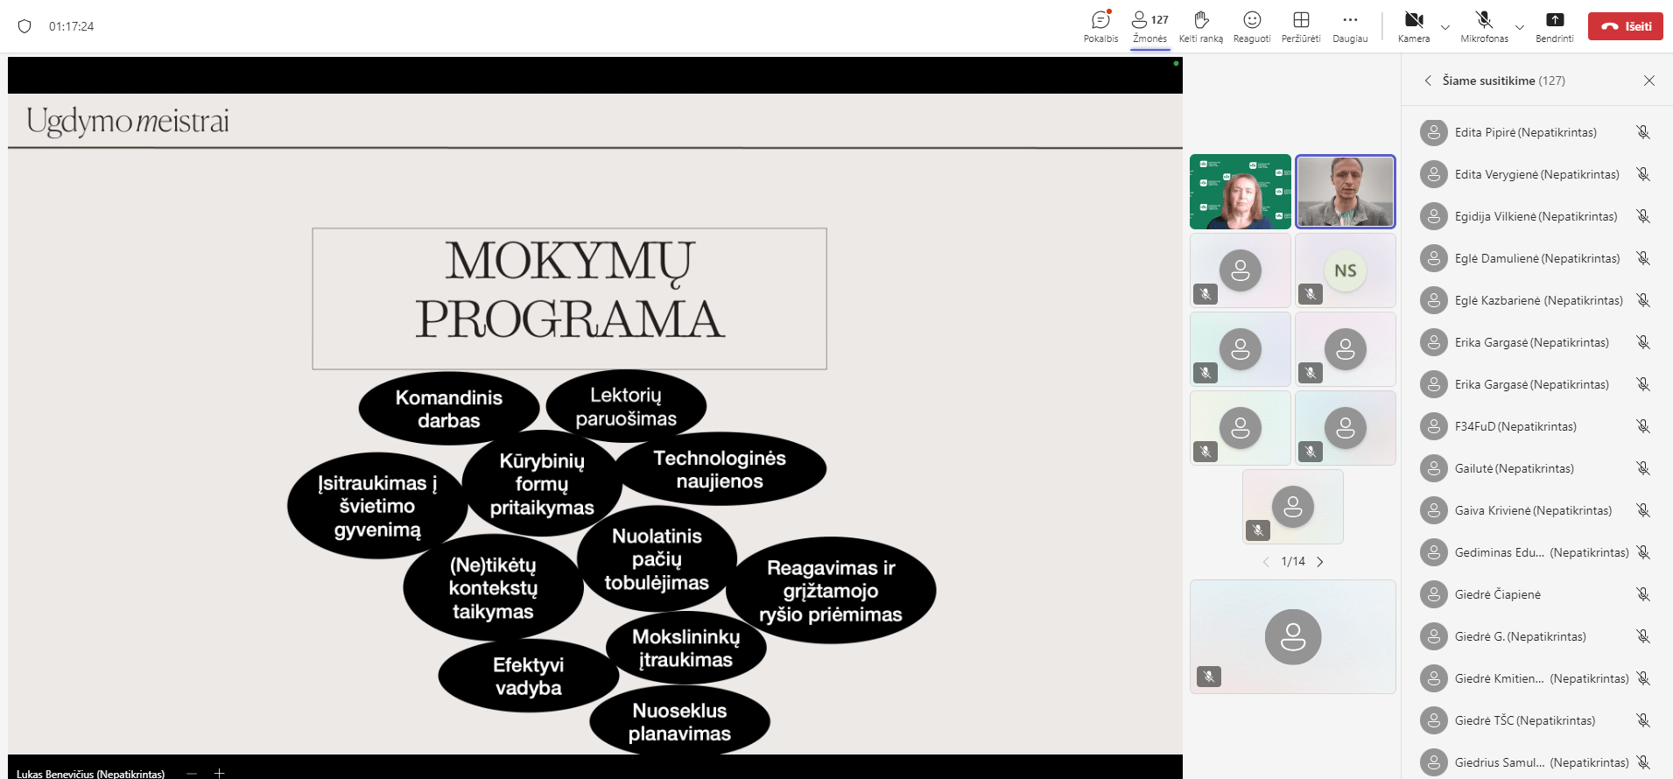Open Reaguoti reactions menu
The image size is (1673, 779).
[x=1252, y=20]
